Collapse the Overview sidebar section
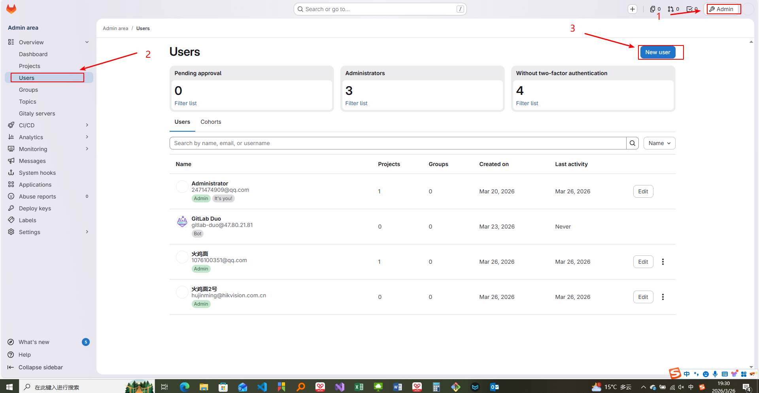The image size is (759, 393). tap(49, 42)
